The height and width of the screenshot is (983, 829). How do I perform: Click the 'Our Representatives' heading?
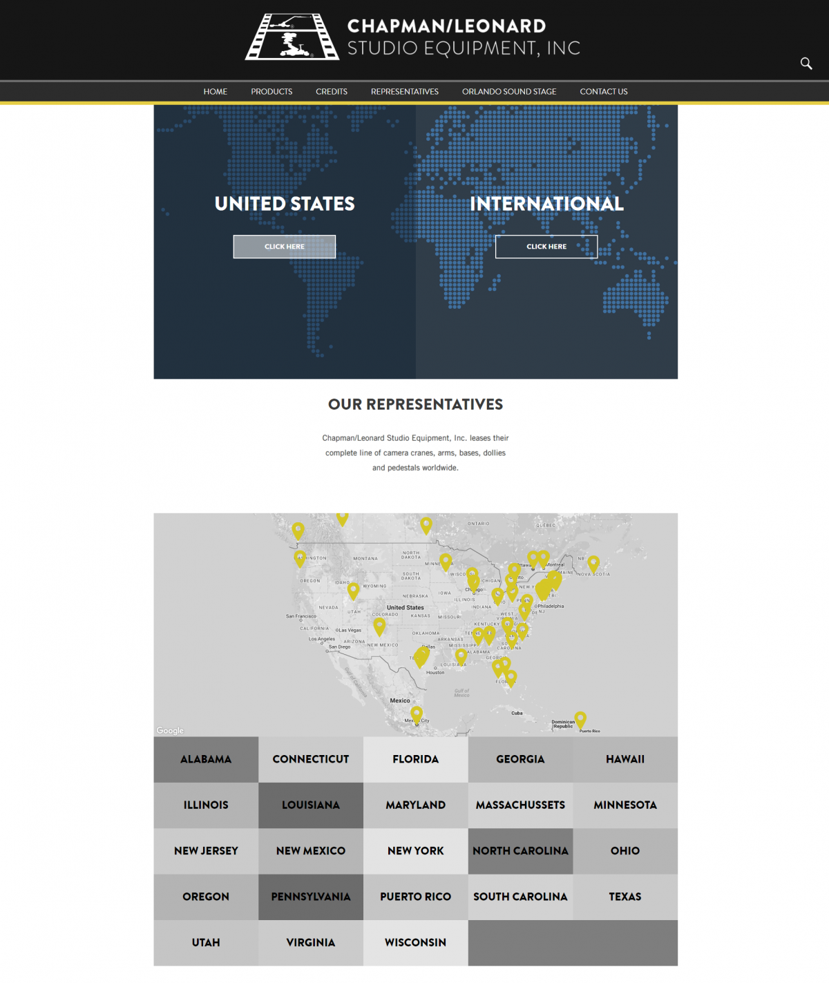[416, 405]
